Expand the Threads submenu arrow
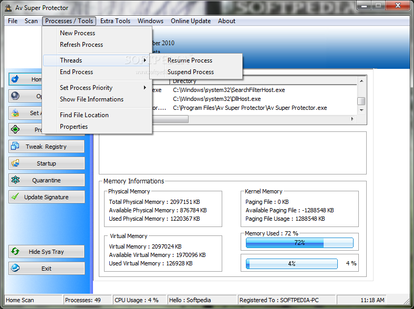Screen dimensions: 414x309 tap(144, 60)
